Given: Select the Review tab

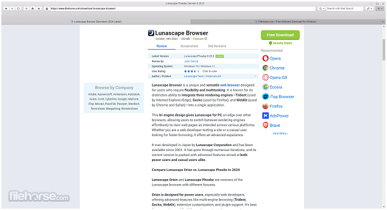Looking at the screenshot, I should 161,46.
